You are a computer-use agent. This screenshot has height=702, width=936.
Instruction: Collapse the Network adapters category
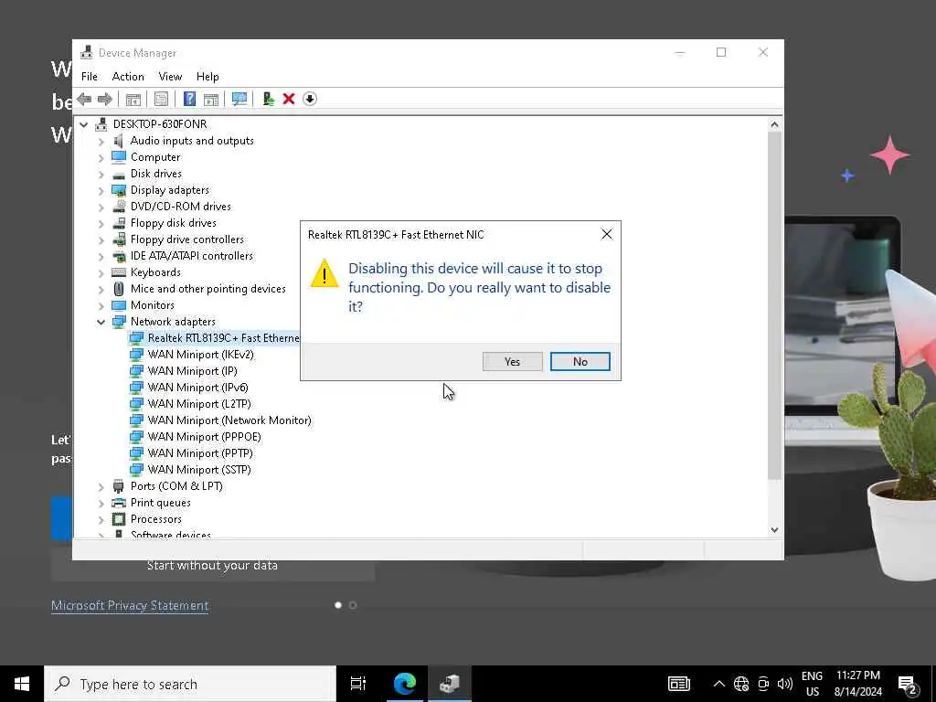[101, 322]
